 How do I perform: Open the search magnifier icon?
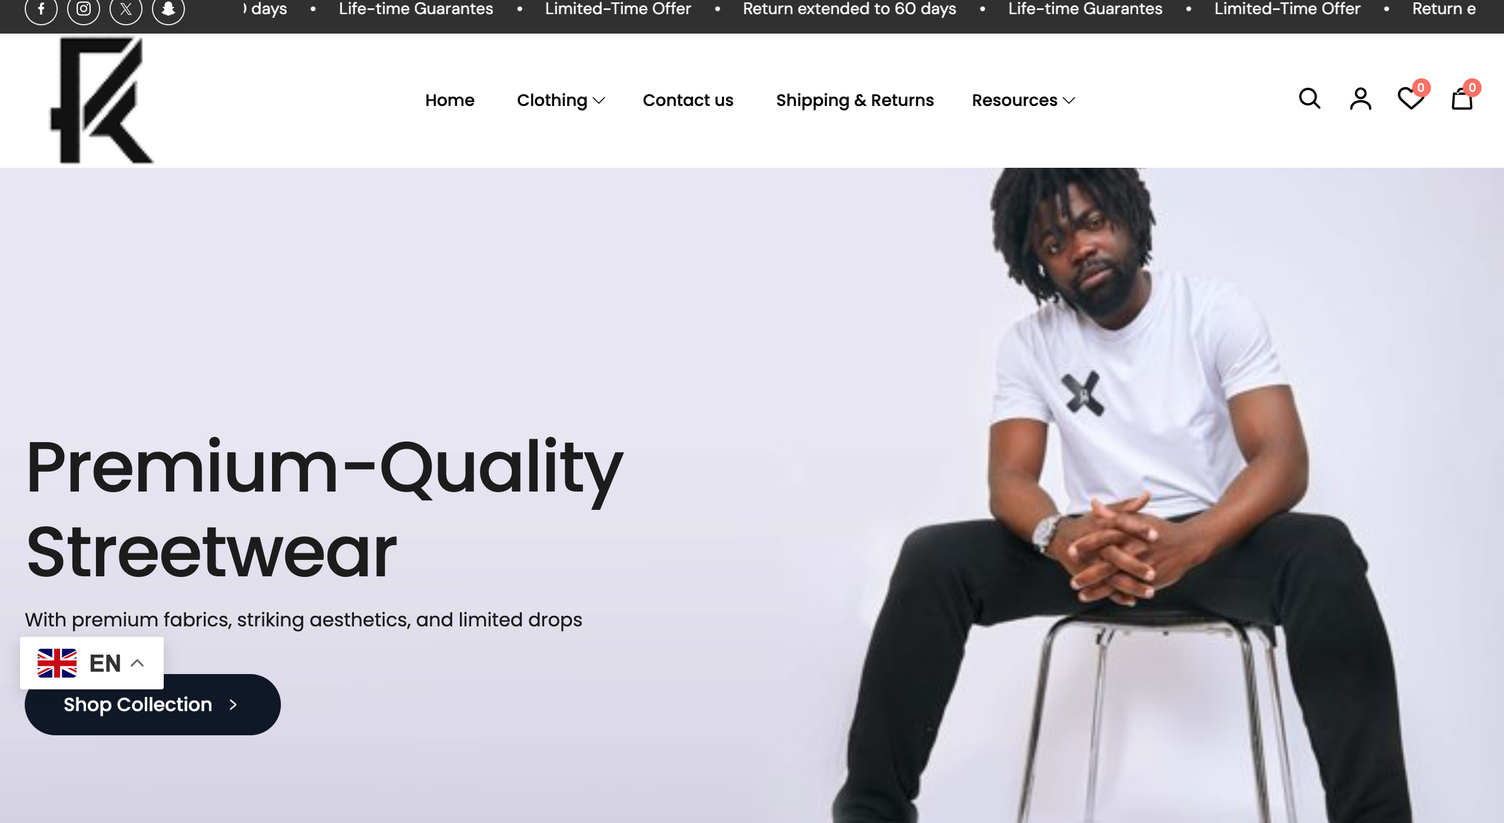pyautogui.click(x=1310, y=99)
